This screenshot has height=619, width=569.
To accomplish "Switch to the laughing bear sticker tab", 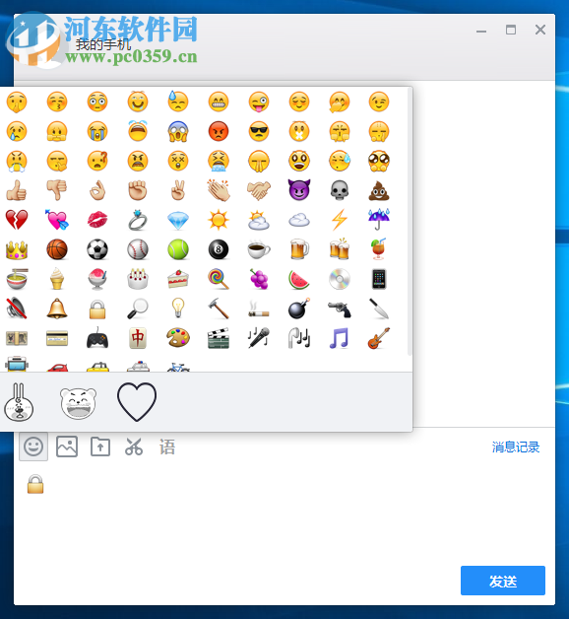I will pyautogui.click(x=78, y=403).
